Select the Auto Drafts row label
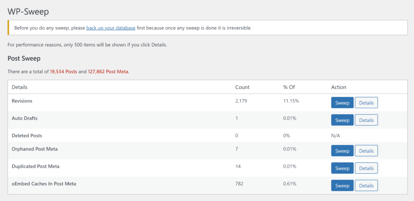Screen dimensions: 414x201 pyautogui.click(x=25, y=118)
